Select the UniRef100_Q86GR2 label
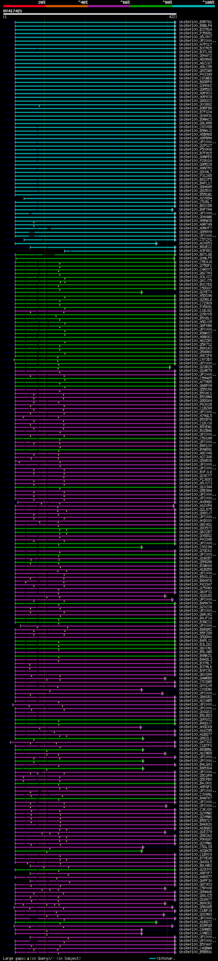The image size is (218, 961). pos(196,697)
